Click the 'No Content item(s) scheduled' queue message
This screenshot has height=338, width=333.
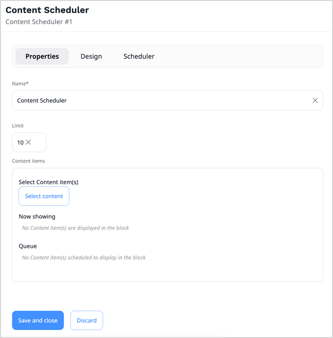coord(84,257)
